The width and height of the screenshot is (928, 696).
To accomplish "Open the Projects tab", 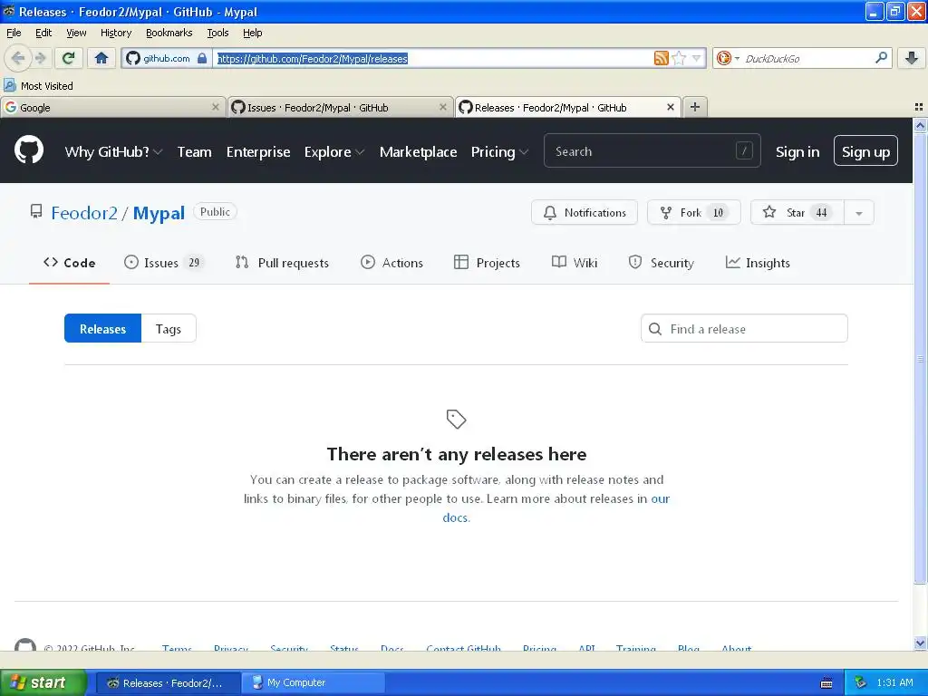I will [487, 263].
